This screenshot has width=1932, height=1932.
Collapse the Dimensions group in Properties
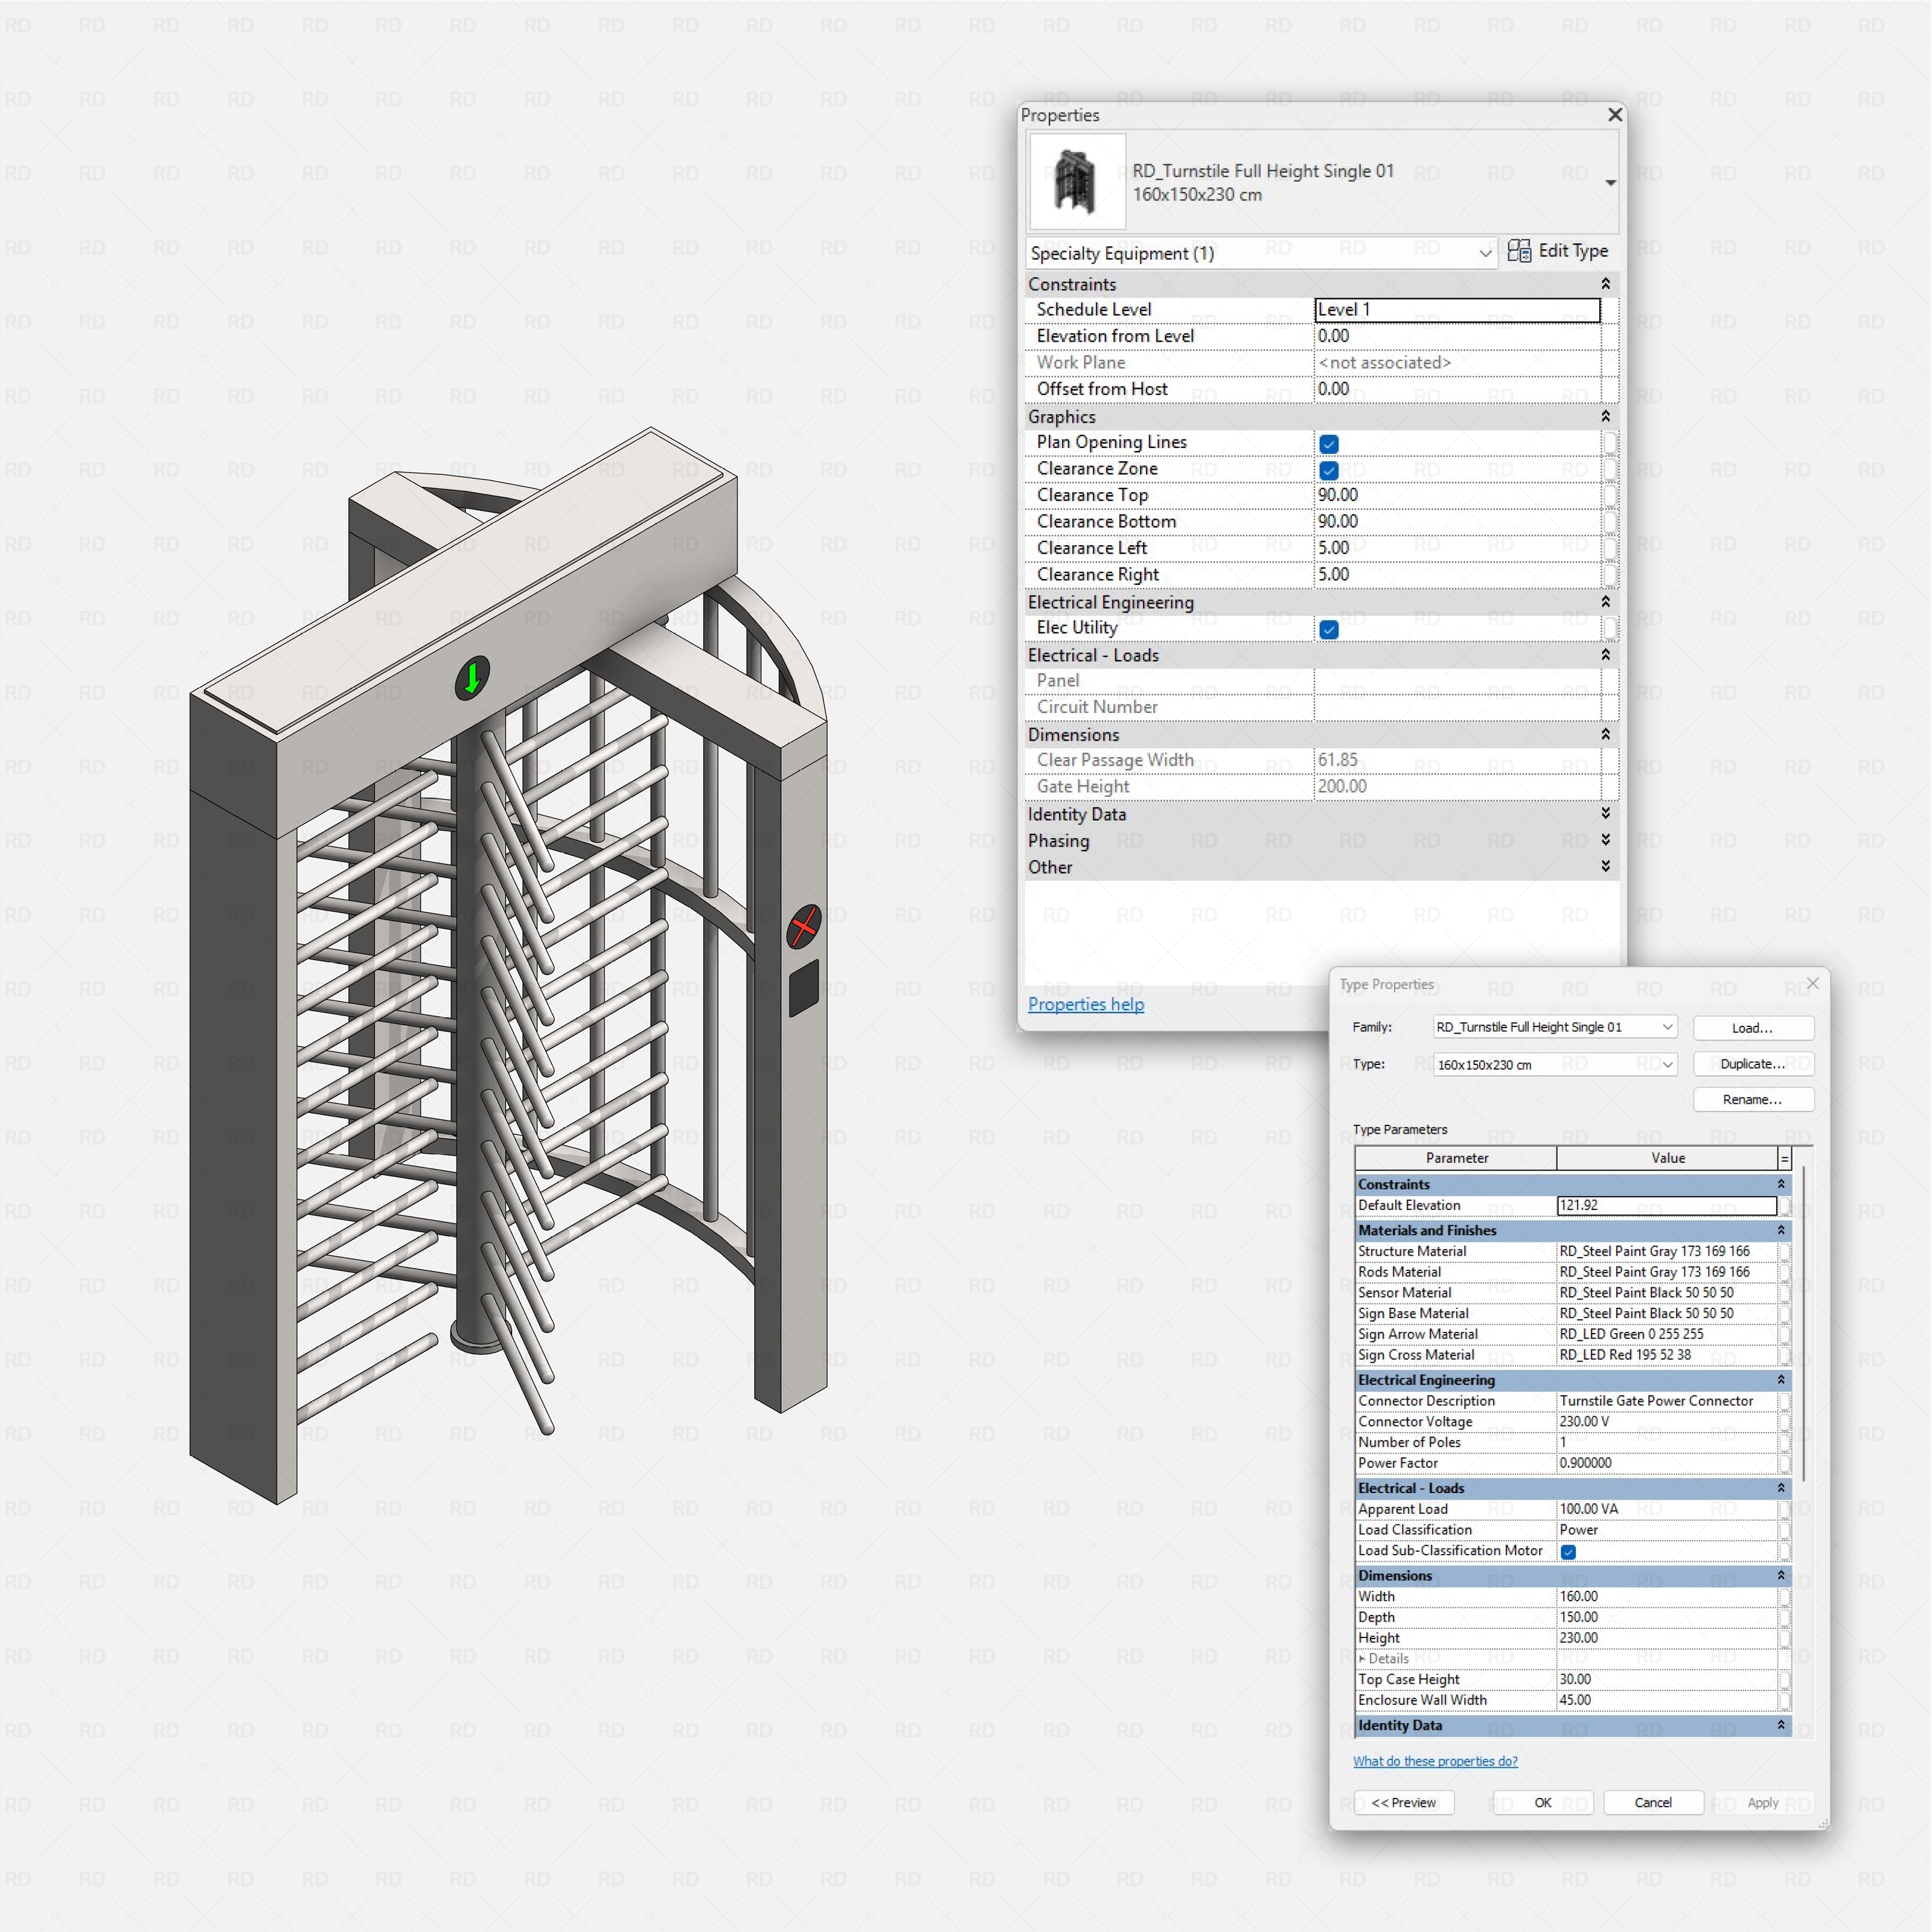1605,734
